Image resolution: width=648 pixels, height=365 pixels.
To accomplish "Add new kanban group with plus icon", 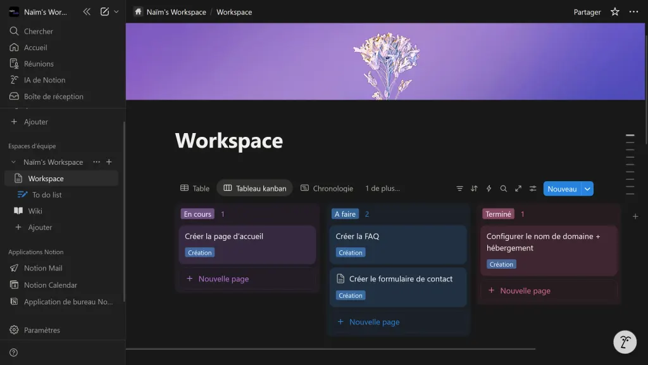I will point(635,217).
